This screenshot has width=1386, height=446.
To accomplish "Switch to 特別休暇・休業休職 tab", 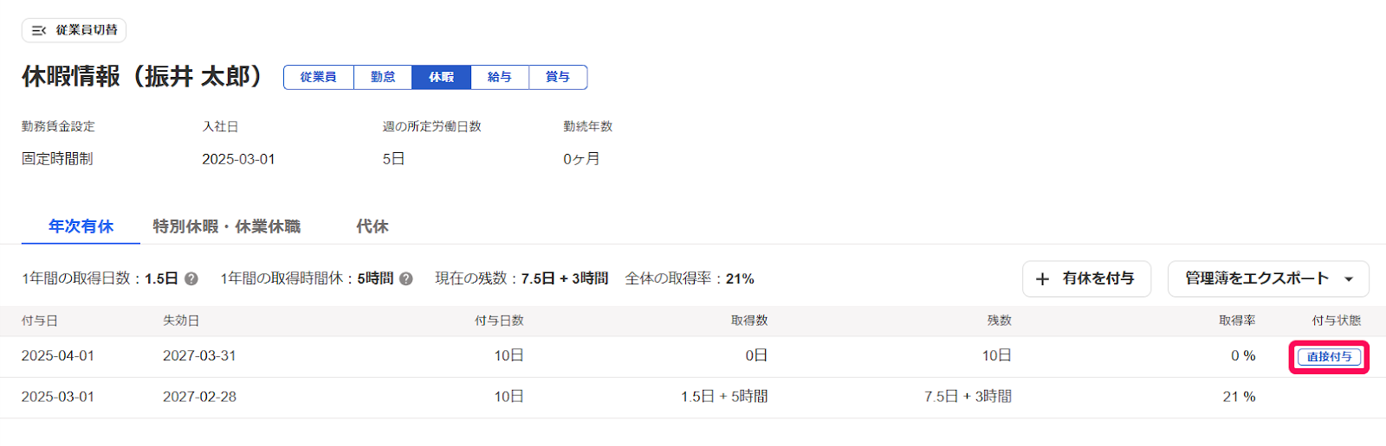I will (226, 226).
